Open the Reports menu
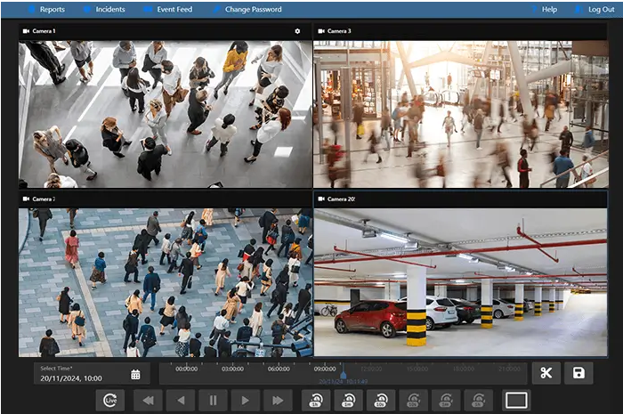This screenshot has height=414, width=623. (x=51, y=9)
